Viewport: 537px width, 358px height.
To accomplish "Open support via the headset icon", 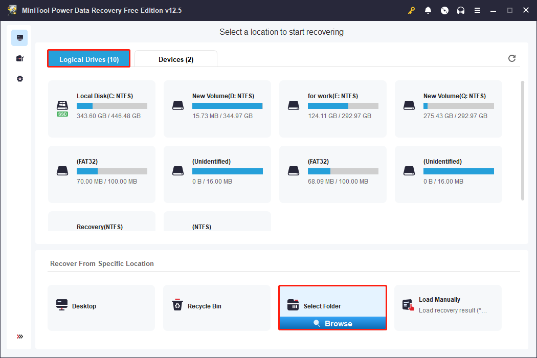I will (461, 10).
